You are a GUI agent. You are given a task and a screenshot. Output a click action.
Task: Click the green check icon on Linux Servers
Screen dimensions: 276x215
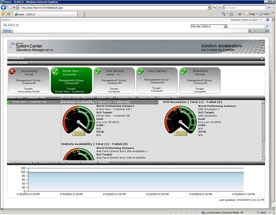point(140,71)
